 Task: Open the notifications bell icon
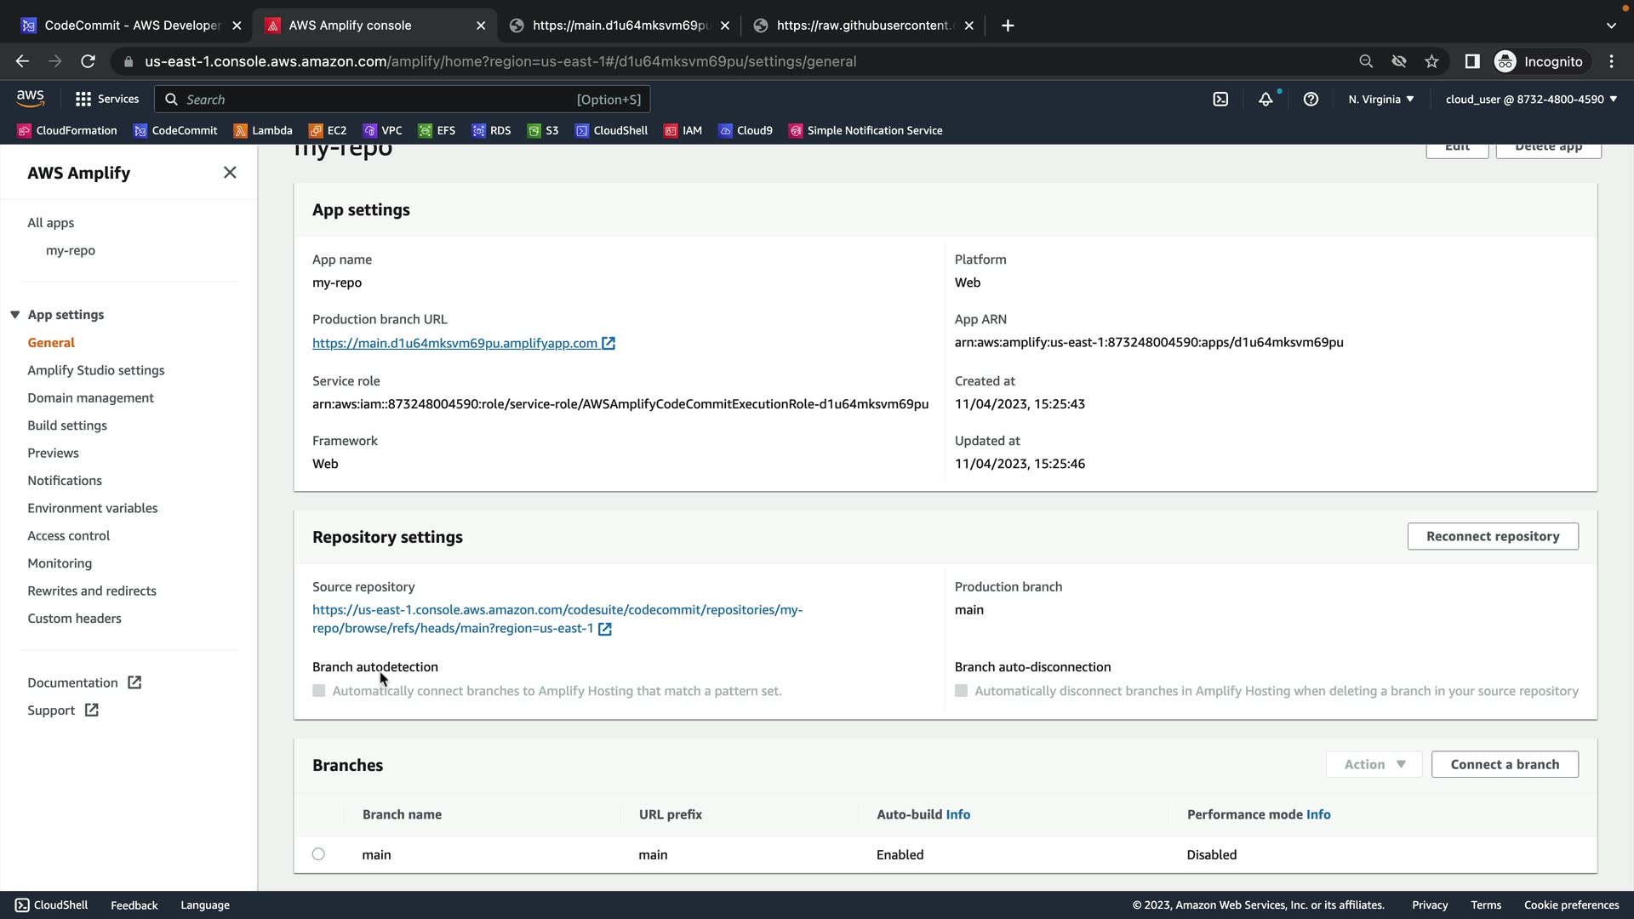(x=1265, y=100)
